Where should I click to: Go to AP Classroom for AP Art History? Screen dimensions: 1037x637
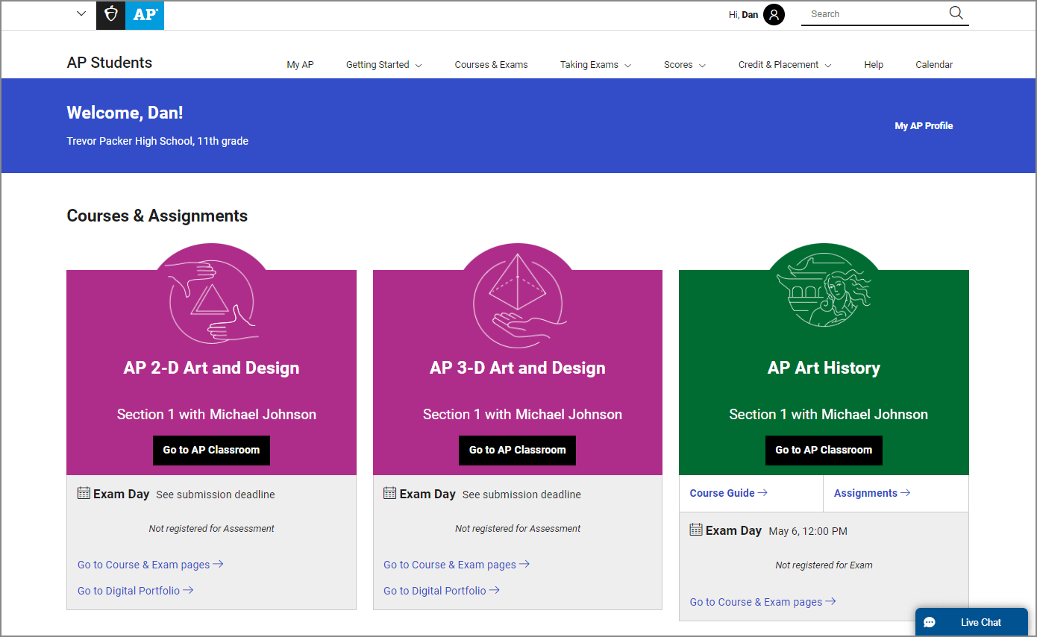(824, 451)
